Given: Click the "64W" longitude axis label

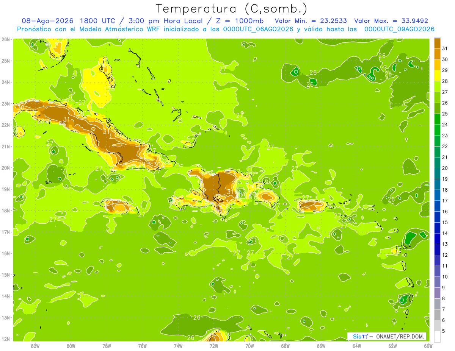Looking at the screenshot, I should (x=356, y=346).
